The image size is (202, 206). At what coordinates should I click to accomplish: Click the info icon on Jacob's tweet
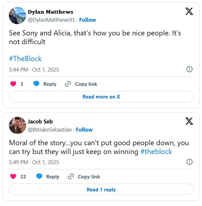pos(189,162)
